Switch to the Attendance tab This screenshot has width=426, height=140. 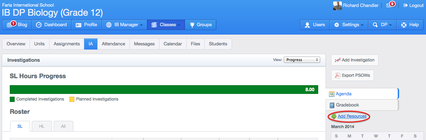(x=113, y=44)
